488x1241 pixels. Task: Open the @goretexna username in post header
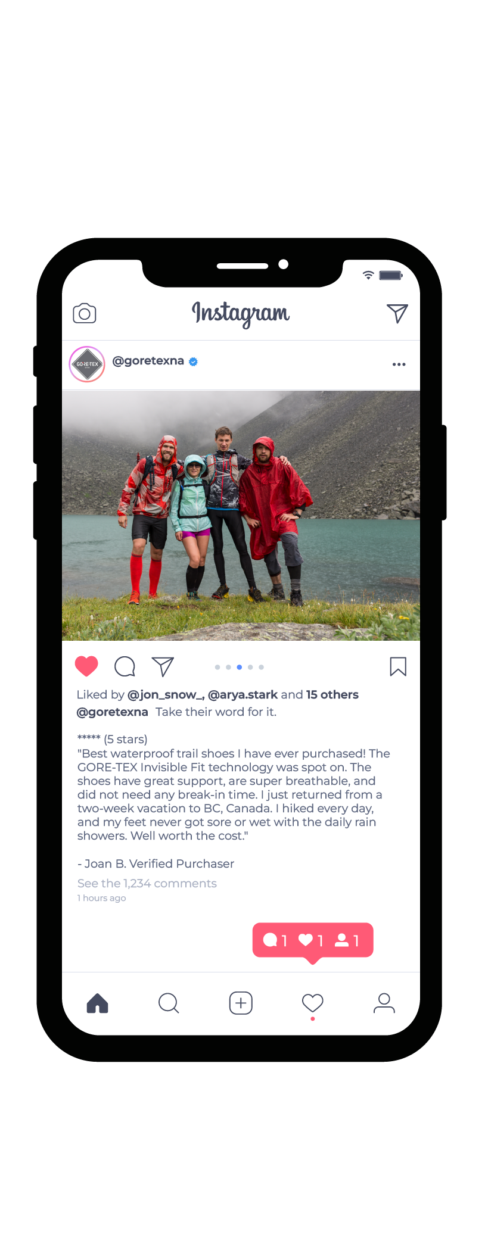click(x=148, y=361)
